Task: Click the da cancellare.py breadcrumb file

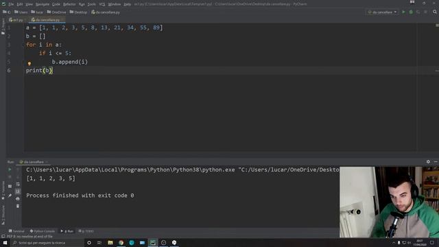Action: [x=106, y=12]
